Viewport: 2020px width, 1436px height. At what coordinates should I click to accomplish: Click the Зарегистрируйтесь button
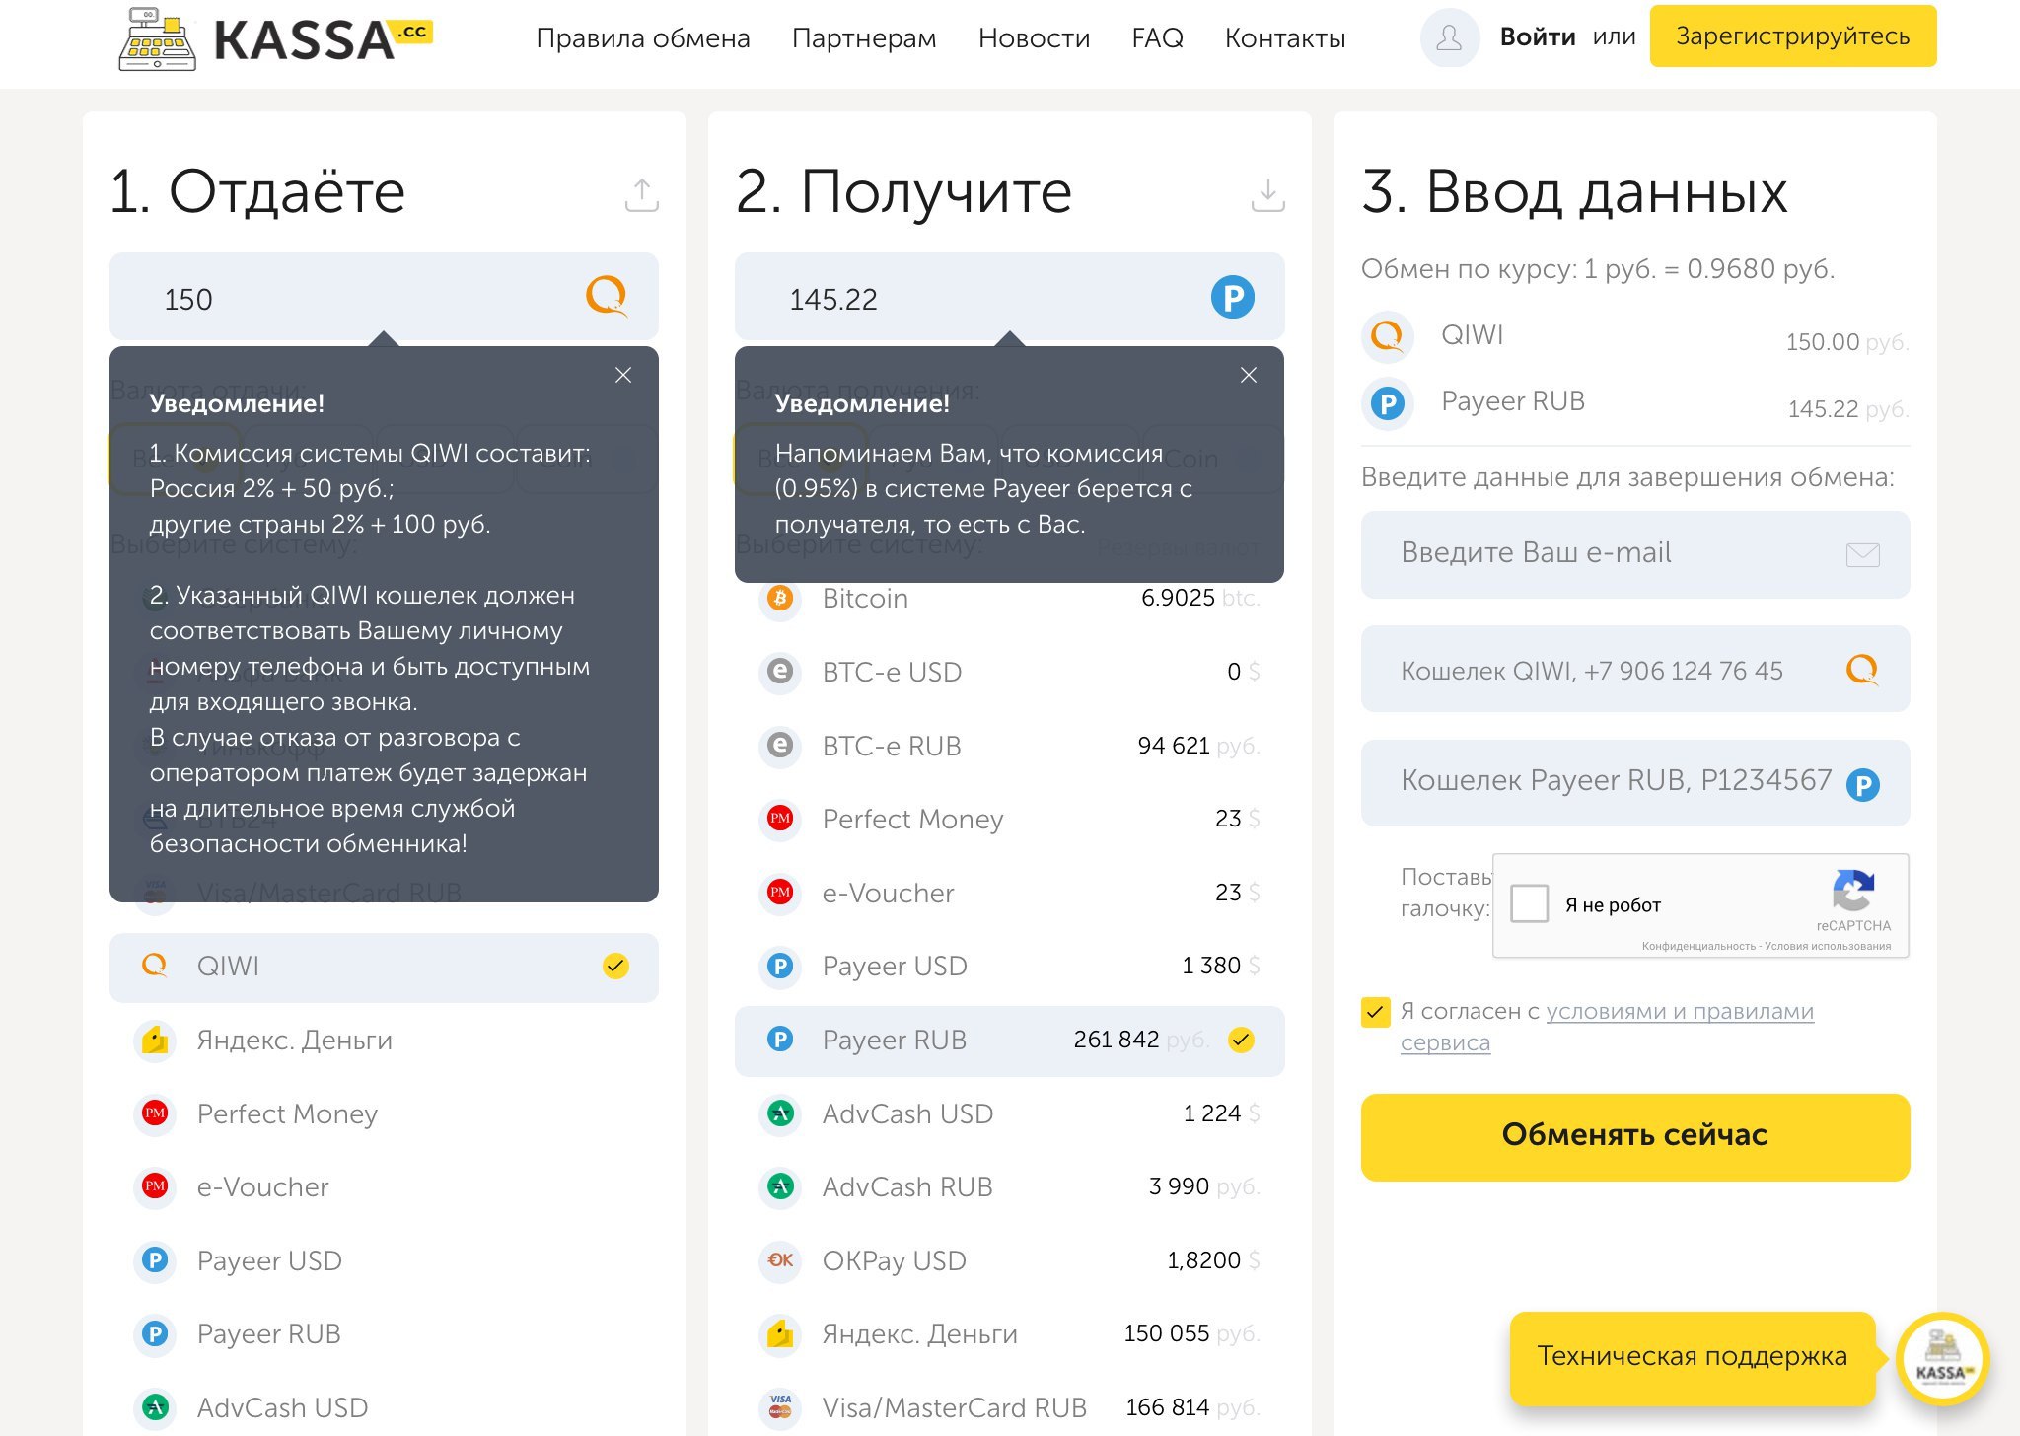point(1792,36)
